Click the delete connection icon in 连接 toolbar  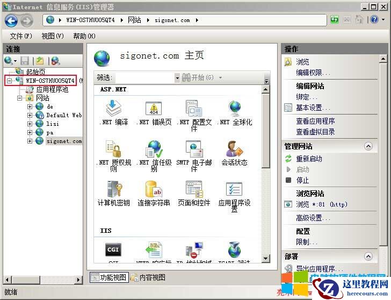(56, 61)
